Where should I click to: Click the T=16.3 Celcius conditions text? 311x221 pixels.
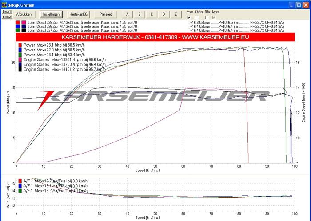tap(199, 22)
